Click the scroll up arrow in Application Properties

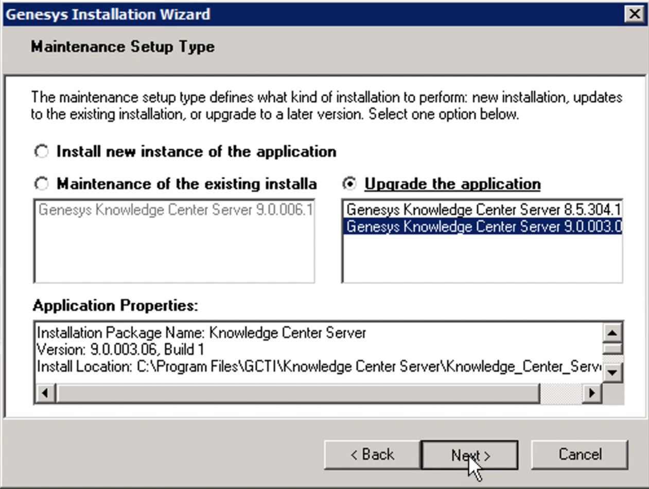pos(612,332)
